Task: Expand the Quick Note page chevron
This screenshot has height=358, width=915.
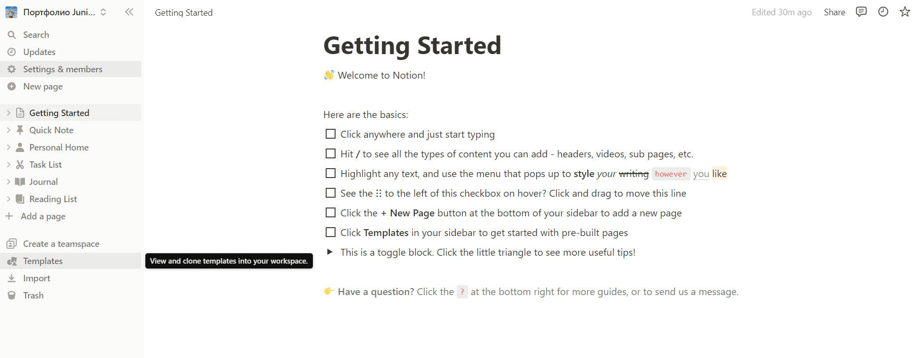Action: pyautogui.click(x=8, y=130)
